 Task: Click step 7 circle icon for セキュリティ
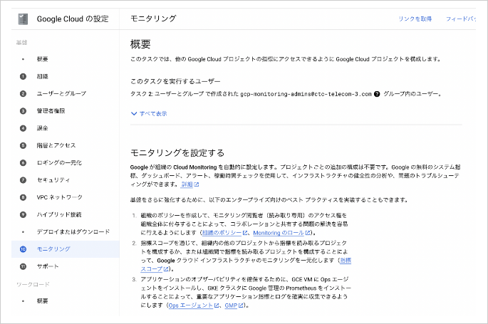(x=23, y=180)
